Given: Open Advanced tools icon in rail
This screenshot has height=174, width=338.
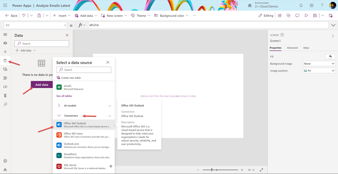Looking at the screenshot, I should point(5,95).
